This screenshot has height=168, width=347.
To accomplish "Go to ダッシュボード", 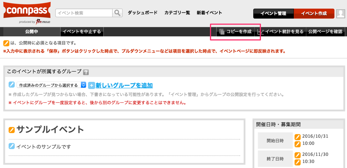I will tap(143, 13).
